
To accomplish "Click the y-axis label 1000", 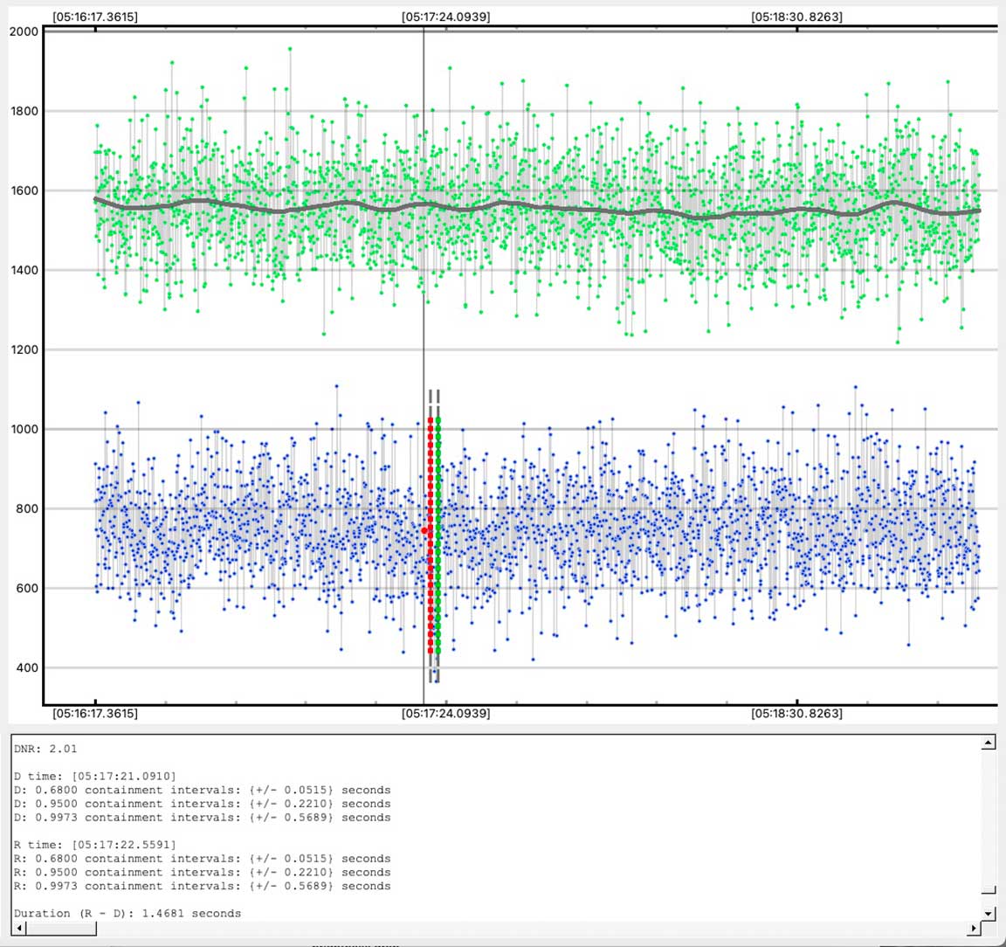I will (x=24, y=430).
